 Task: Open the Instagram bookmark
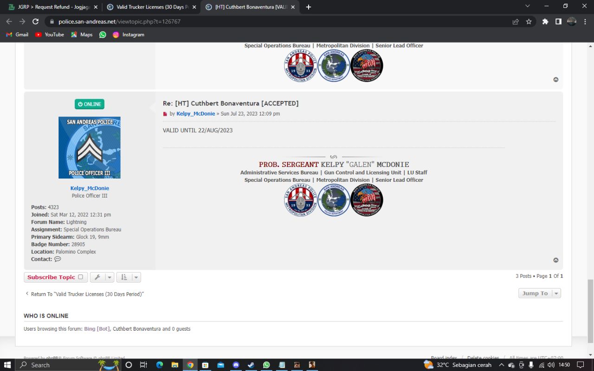[x=129, y=35]
